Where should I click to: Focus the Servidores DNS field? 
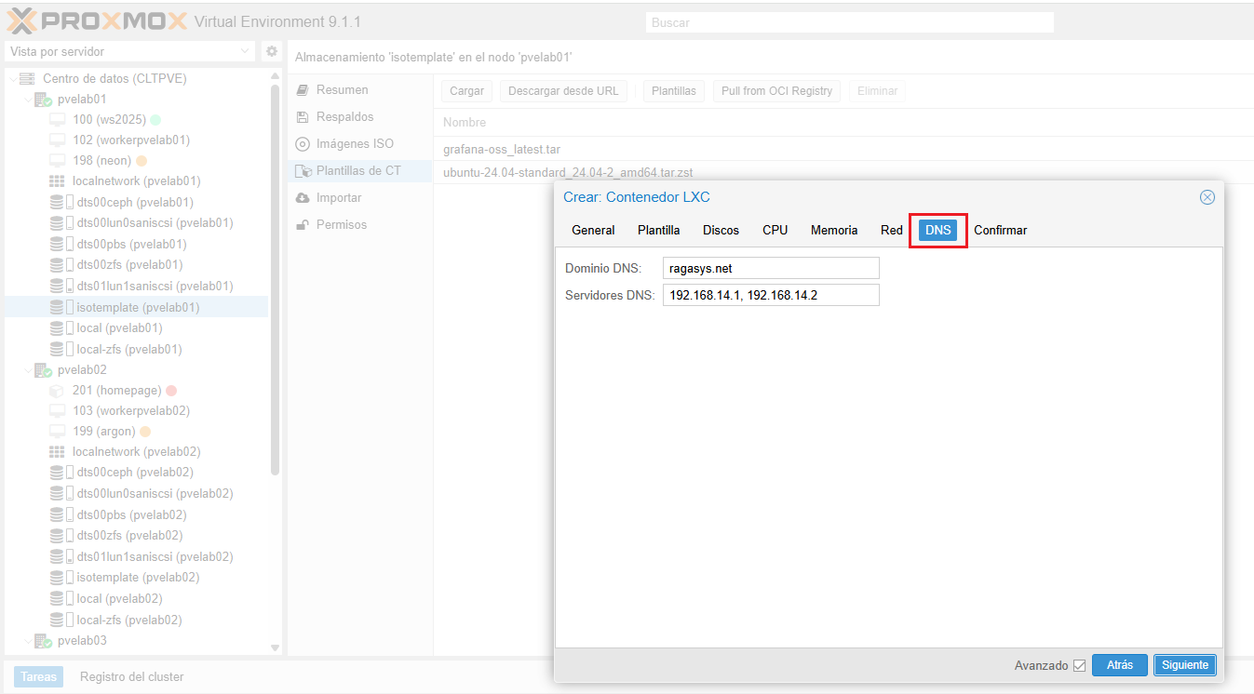click(x=771, y=296)
